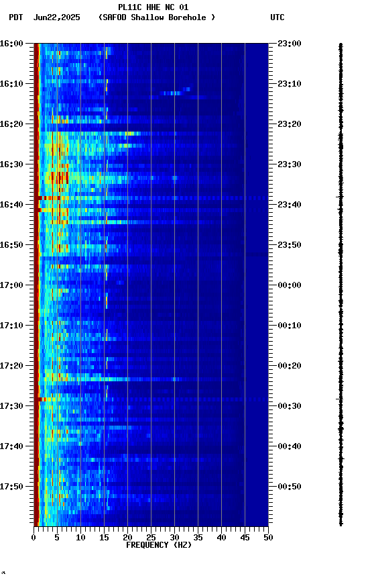The width and height of the screenshot is (370, 580).
Task: Click the 'PDT' timezone header
Action: click(16, 17)
